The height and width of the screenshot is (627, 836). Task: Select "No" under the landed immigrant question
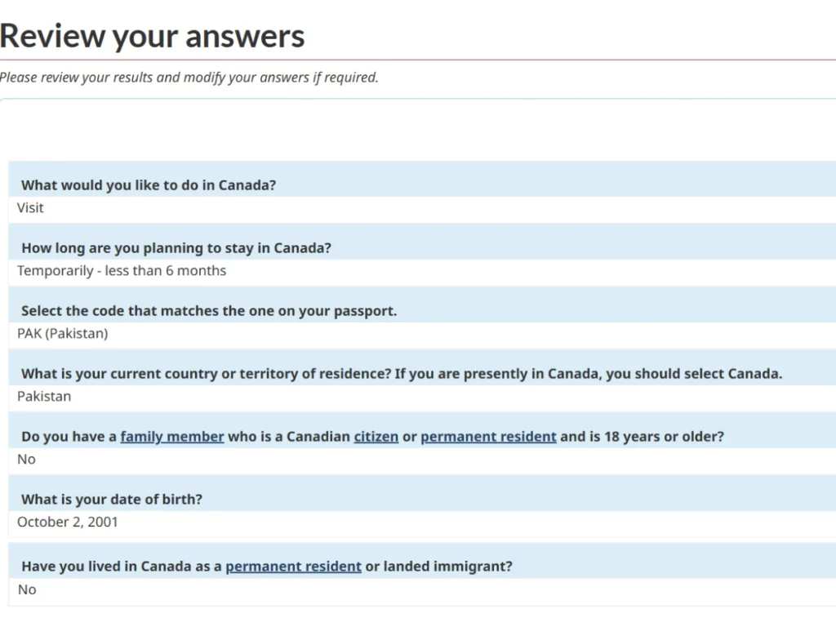(x=25, y=589)
